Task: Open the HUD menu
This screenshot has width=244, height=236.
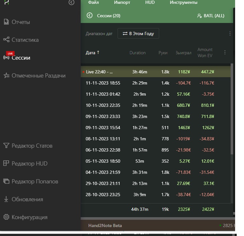Action: (150, 3)
